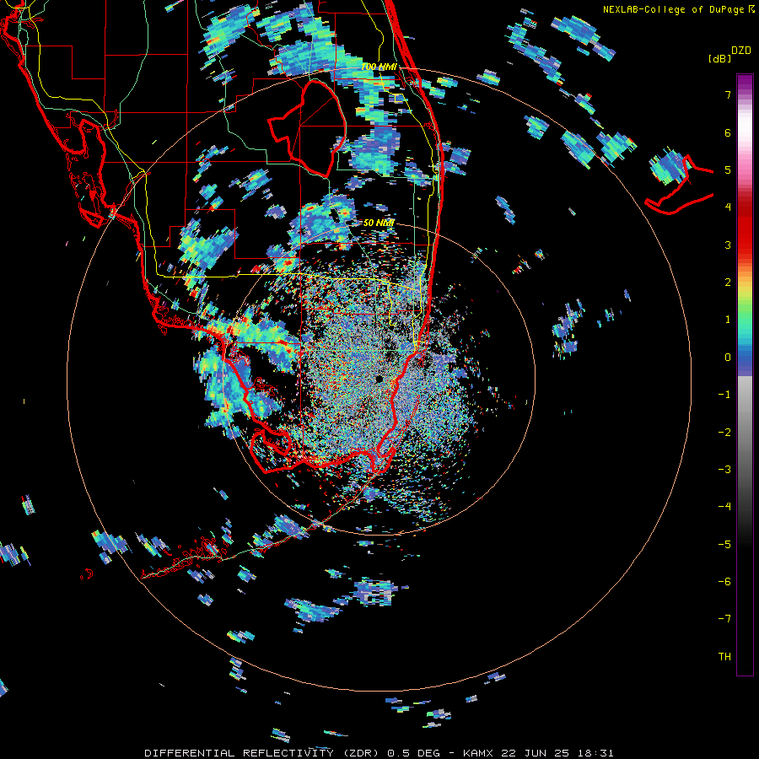Screen dimensions: 759x759
Task: Click the 6 tick label on scale
Action: pyautogui.click(x=728, y=132)
